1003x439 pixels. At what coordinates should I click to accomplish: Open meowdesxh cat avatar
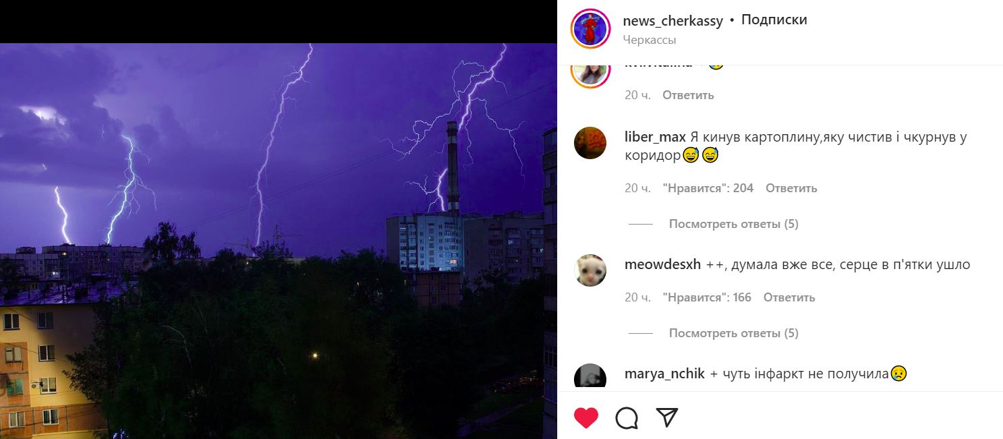[x=590, y=270]
